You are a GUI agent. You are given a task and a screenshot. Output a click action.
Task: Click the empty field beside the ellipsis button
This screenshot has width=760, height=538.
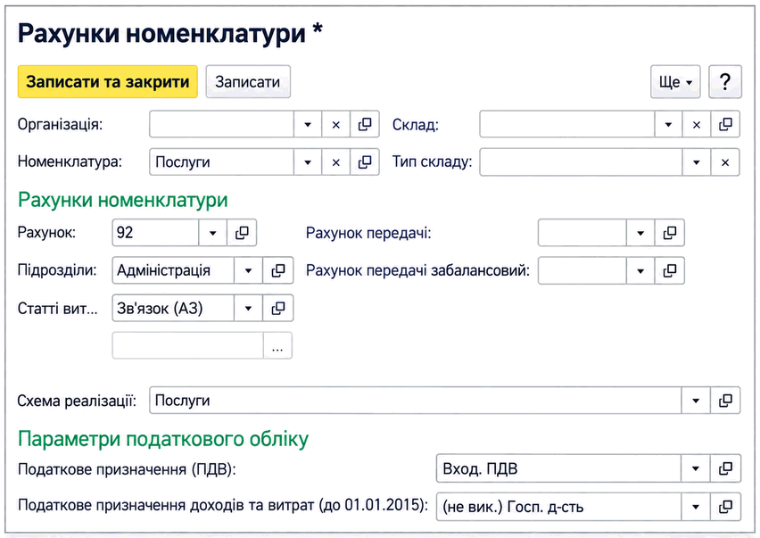point(187,345)
